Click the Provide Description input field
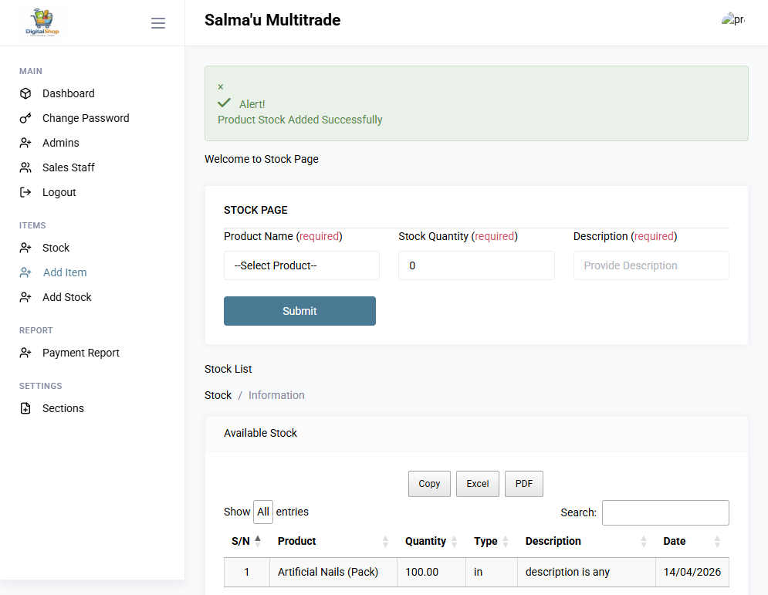Viewport: 768px width, 595px height. (651, 265)
